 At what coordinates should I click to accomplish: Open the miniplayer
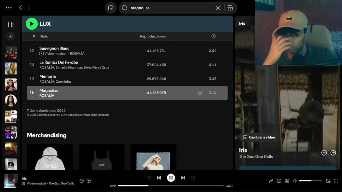(328, 181)
